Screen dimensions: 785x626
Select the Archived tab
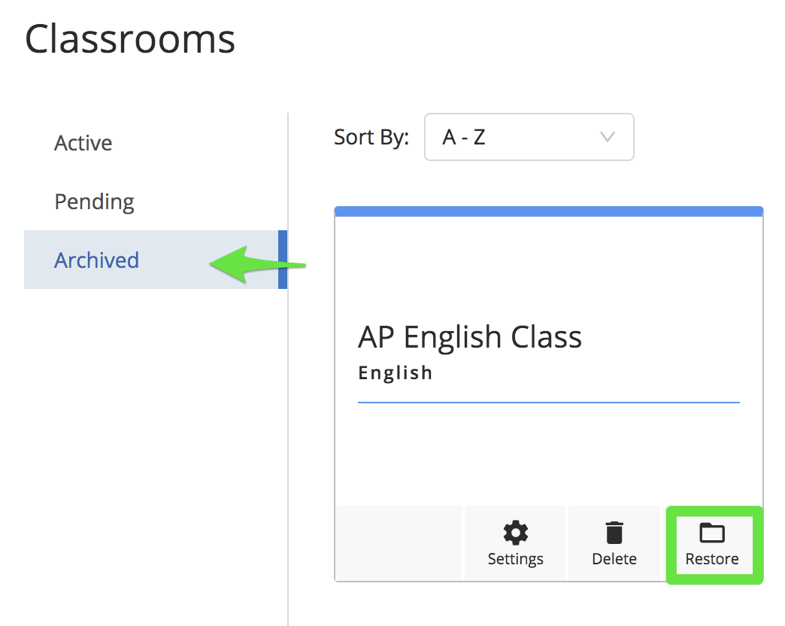96,260
